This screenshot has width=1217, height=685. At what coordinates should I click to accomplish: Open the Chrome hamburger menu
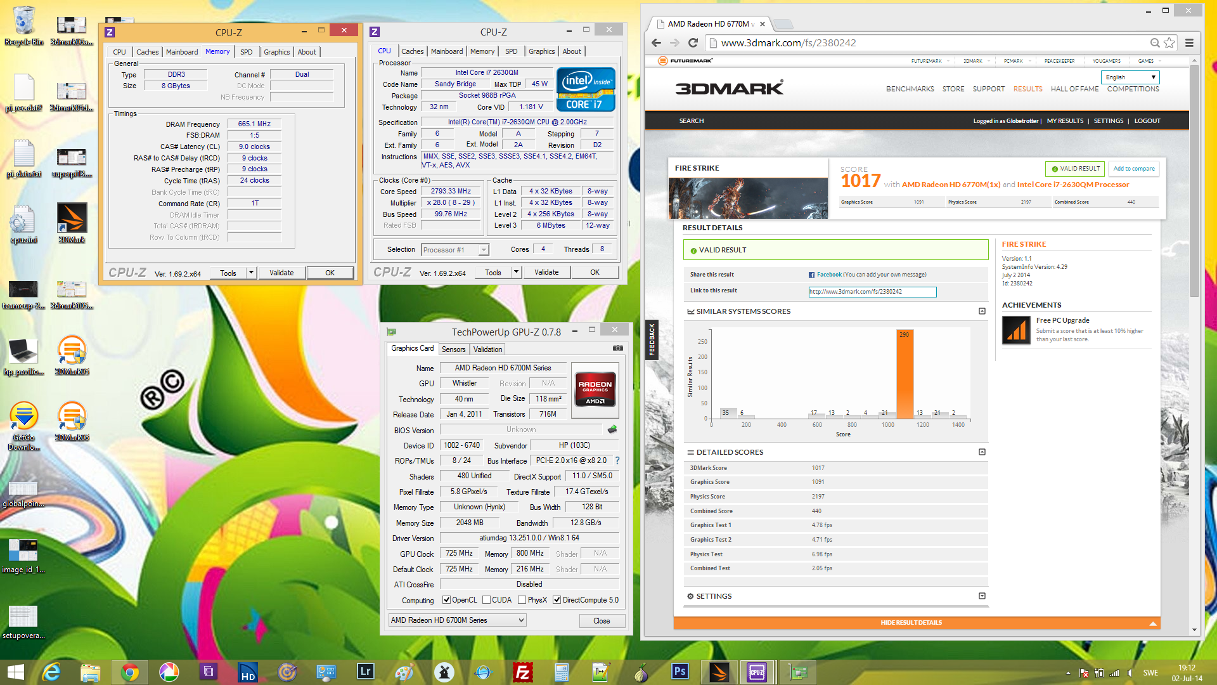coord(1189,42)
